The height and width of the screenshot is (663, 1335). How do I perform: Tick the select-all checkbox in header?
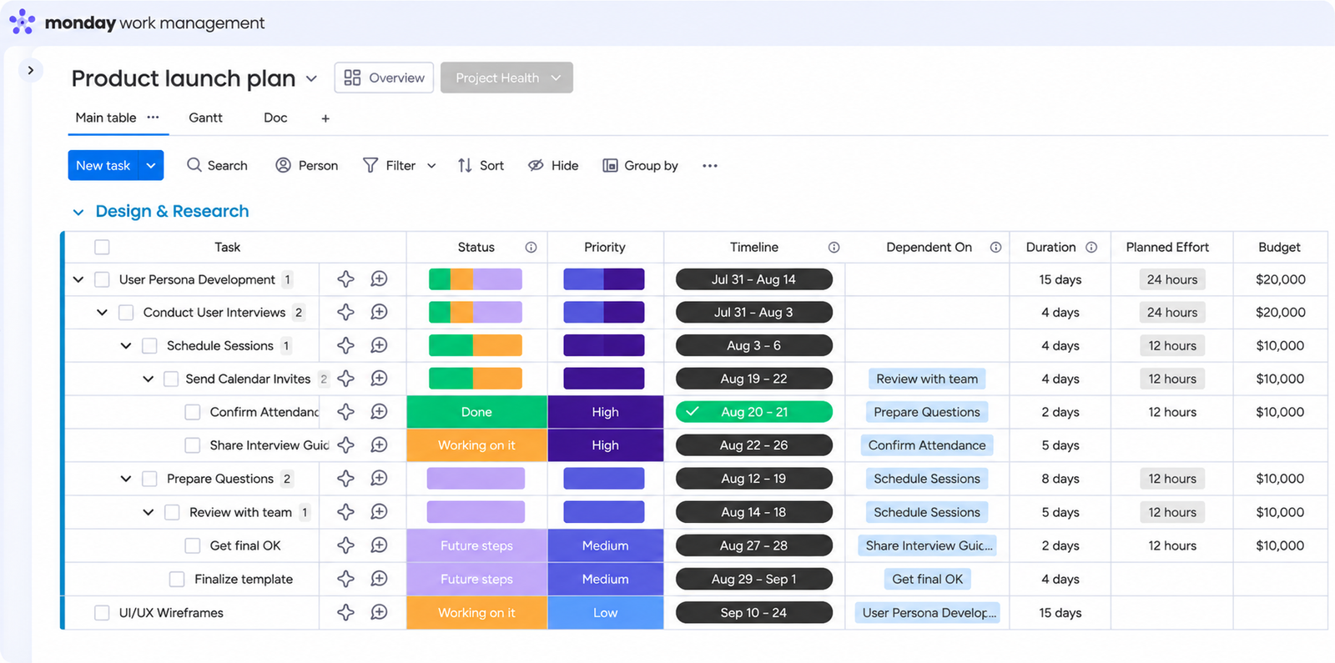click(x=102, y=247)
